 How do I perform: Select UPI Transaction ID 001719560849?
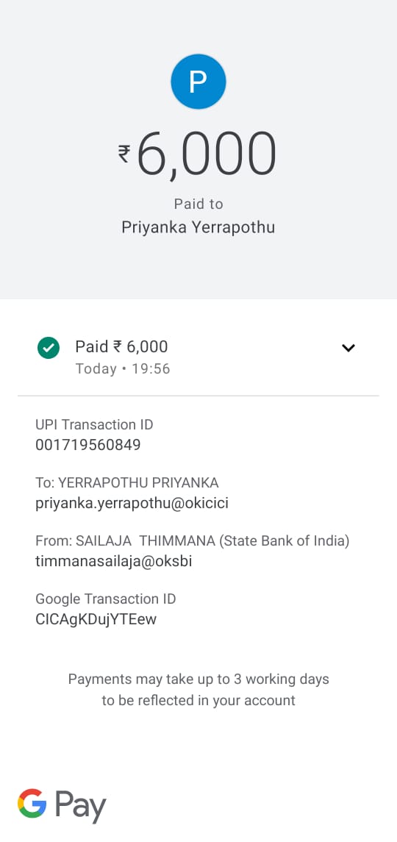pyautogui.click(x=88, y=445)
